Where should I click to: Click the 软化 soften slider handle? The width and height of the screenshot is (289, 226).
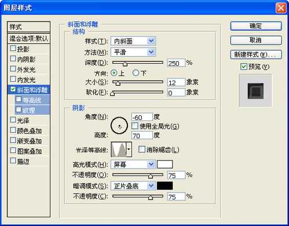pyautogui.click(x=112, y=93)
